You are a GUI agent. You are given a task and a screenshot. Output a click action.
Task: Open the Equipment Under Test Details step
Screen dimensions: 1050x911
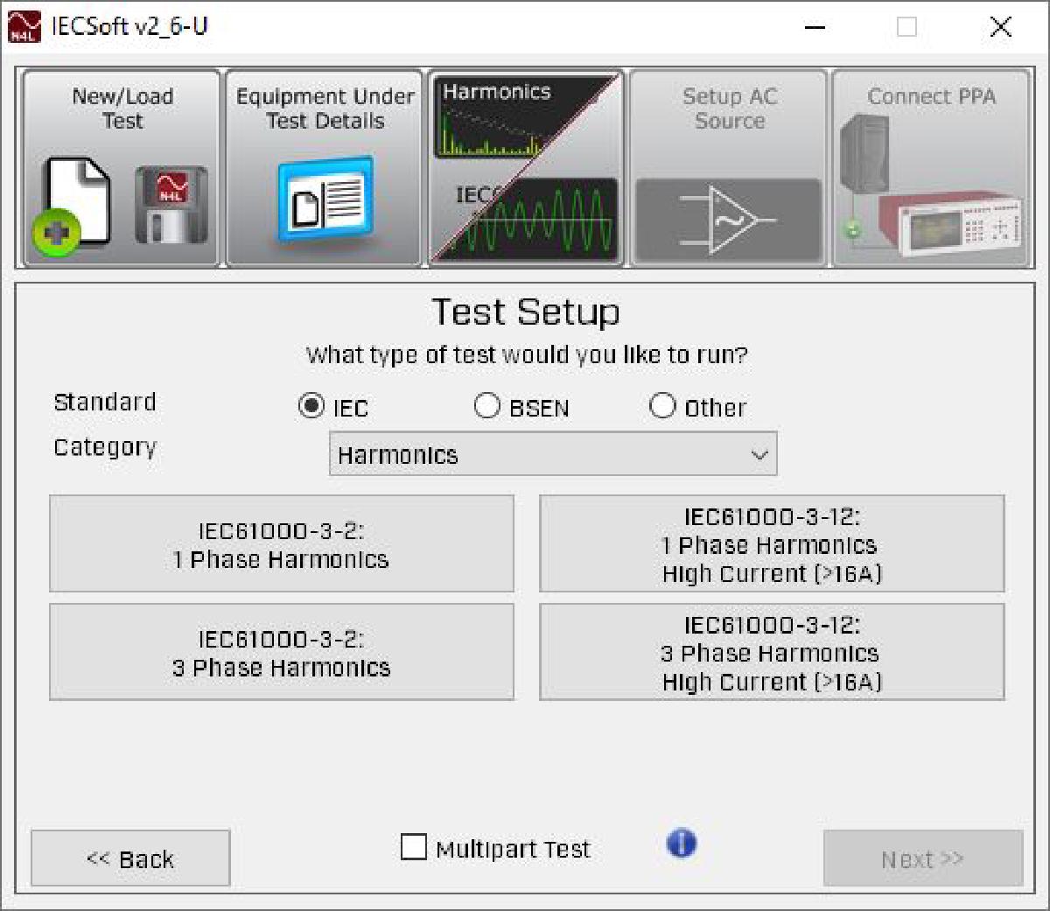(324, 166)
